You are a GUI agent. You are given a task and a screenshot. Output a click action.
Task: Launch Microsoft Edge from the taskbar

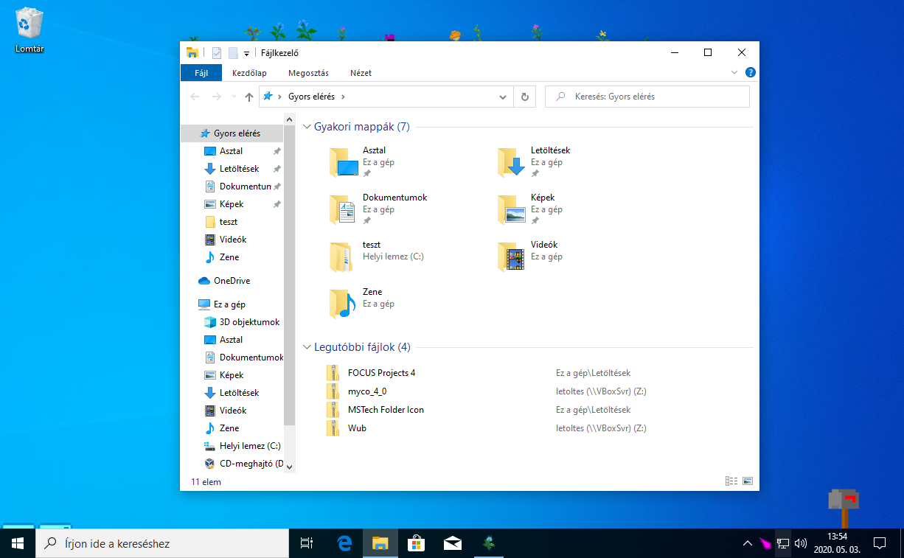tap(344, 543)
